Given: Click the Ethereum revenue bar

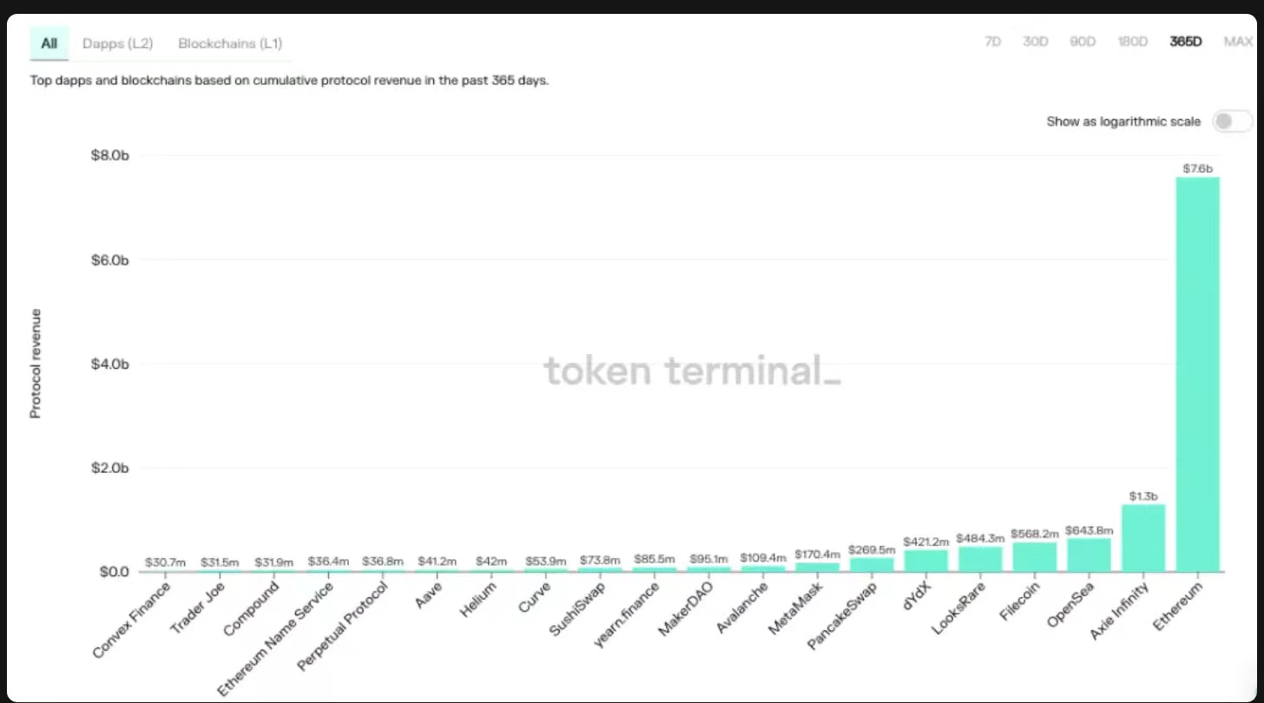Looking at the screenshot, I should pos(1198,373).
